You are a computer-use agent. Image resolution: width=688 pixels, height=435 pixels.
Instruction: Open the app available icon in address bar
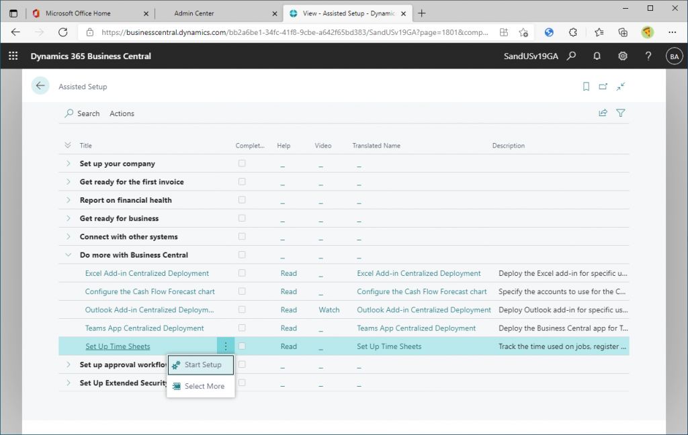pos(504,32)
